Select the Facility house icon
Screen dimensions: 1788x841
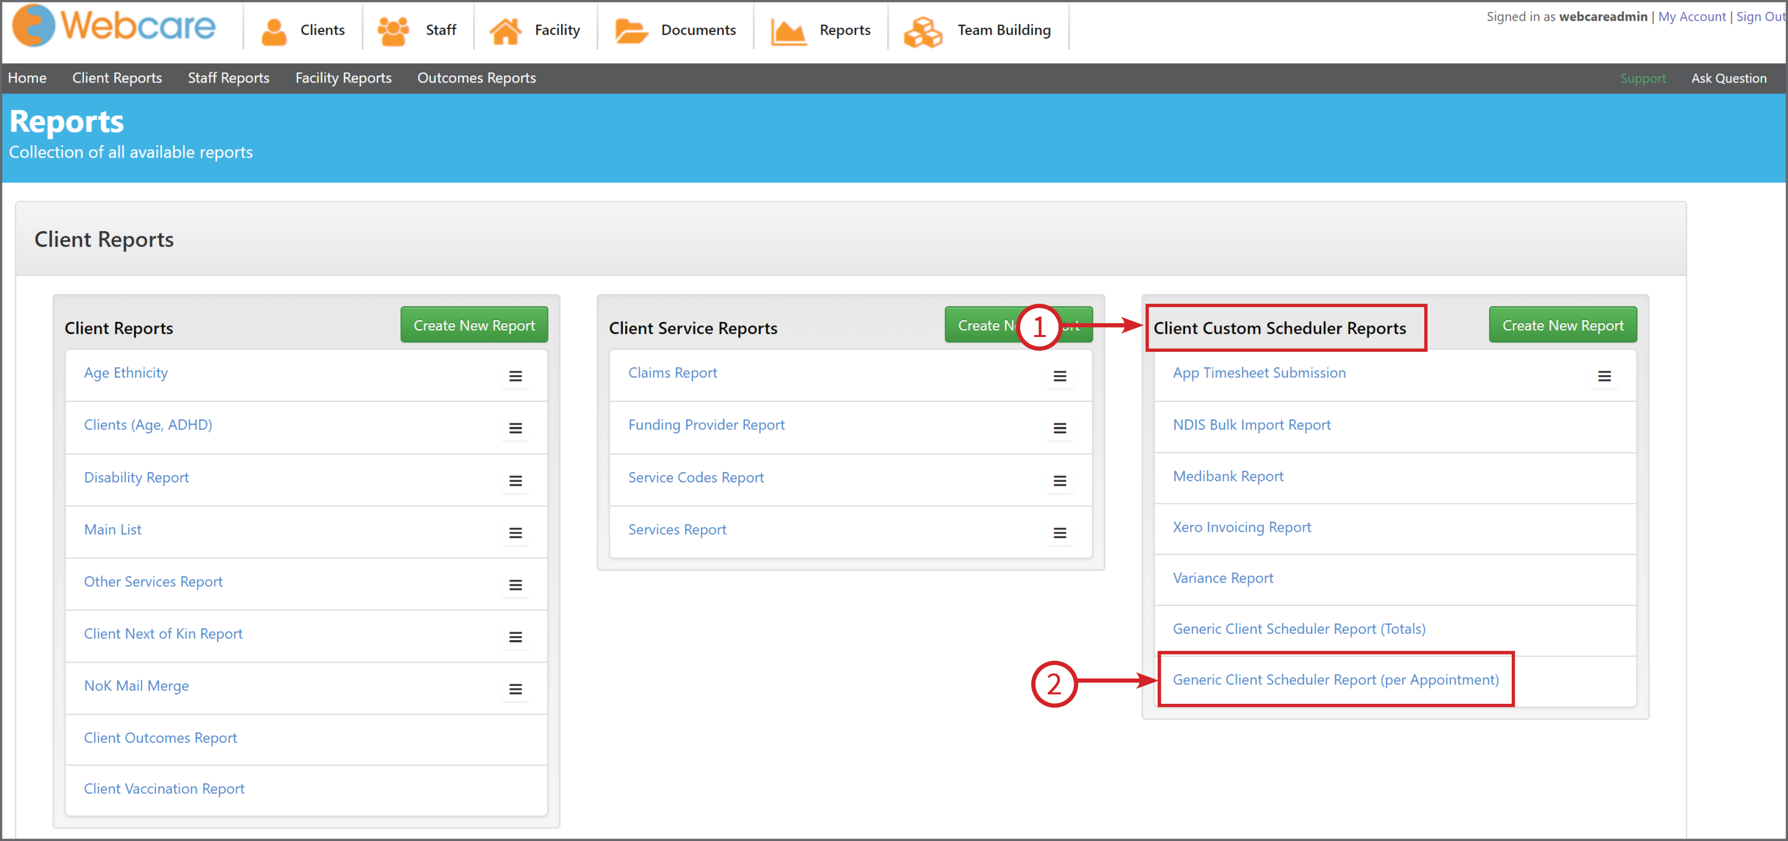coord(504,30)
